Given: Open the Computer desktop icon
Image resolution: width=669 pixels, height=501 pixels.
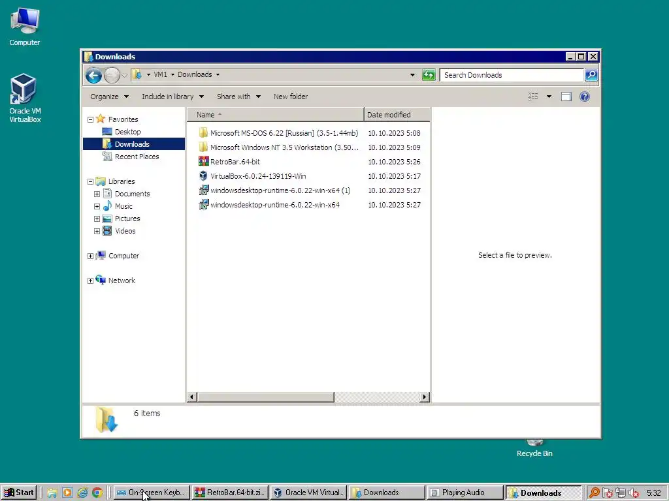Looking at the screenshot, I should point(24,26).
